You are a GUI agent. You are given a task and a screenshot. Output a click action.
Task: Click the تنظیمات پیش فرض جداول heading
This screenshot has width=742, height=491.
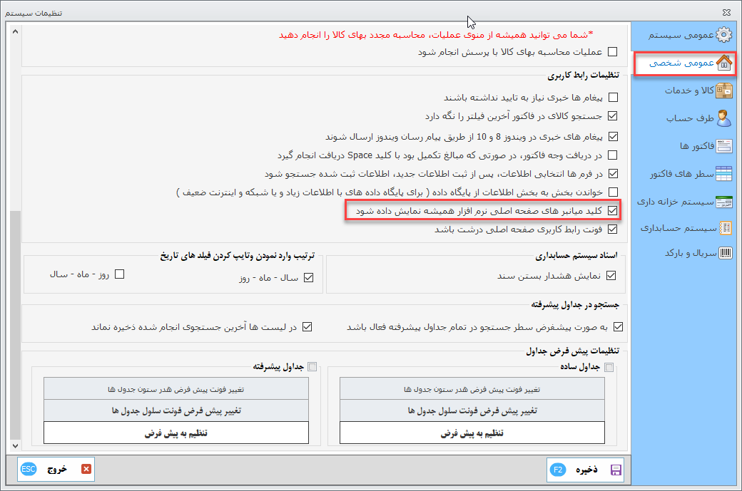click(x=573, y=351)
